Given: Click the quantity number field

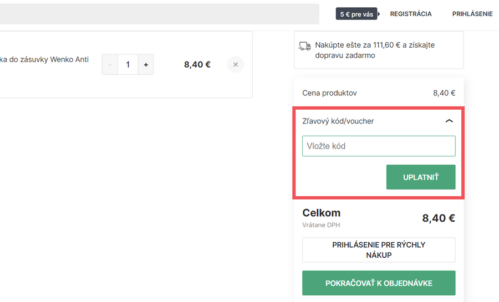Looking at the screenshot, I should tap(128, 65).
